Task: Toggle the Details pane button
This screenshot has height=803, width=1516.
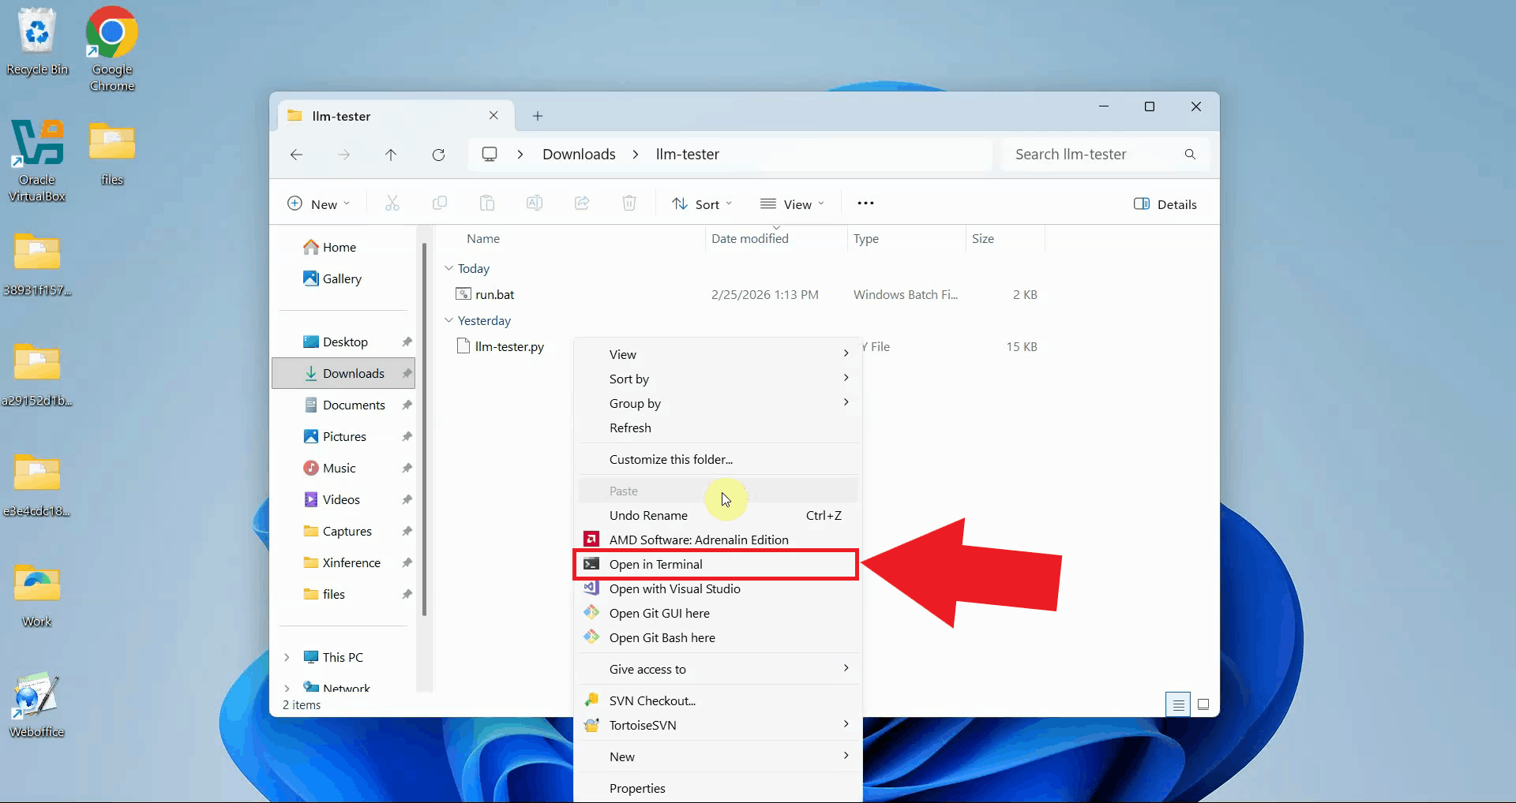Action: (x=1165, y=204)
